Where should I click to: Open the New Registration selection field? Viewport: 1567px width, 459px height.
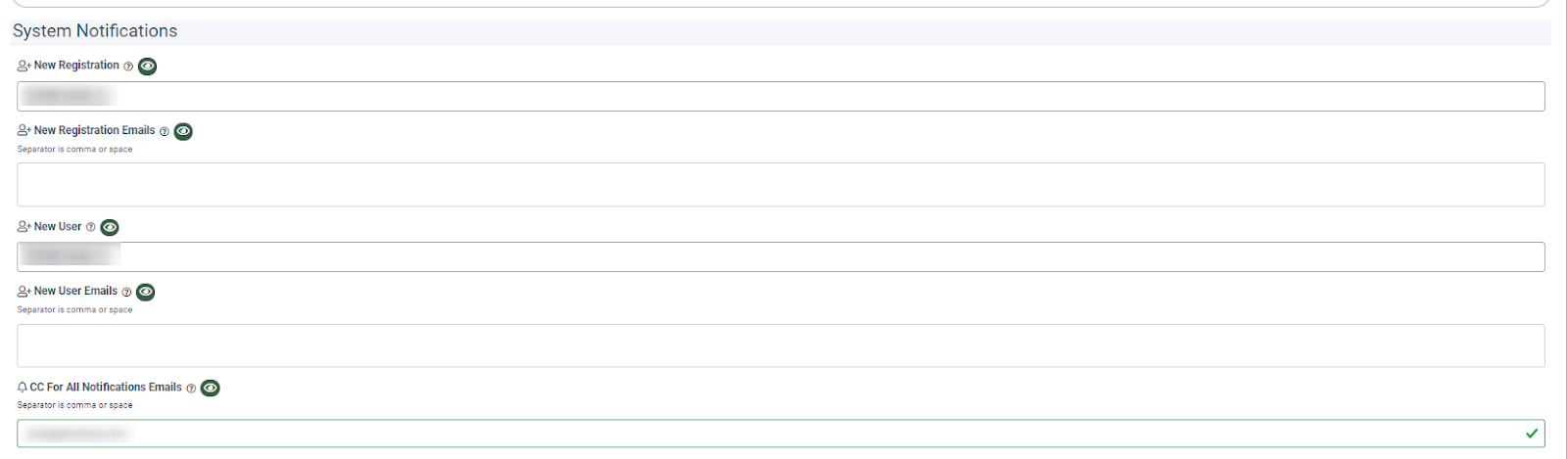781,96
